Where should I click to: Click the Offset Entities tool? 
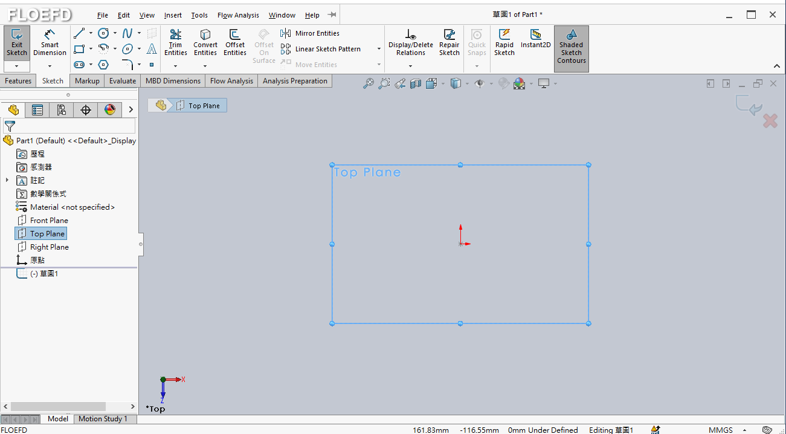click(235, 42)
